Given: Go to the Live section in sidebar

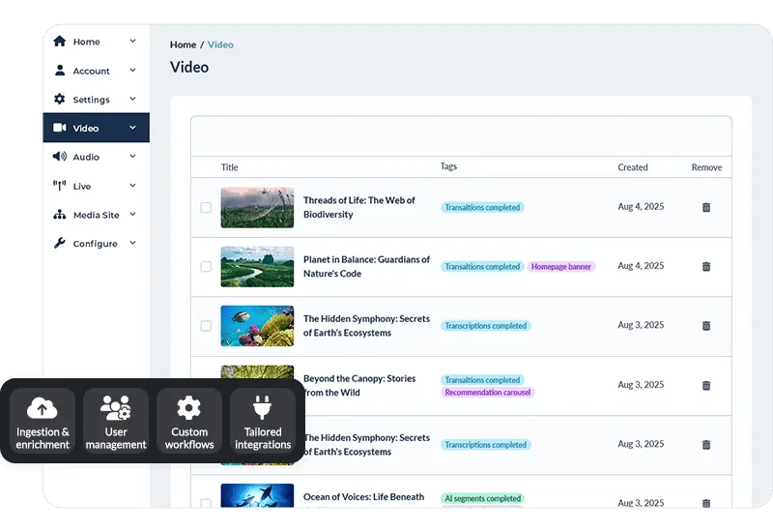Looking at the screenshot, I should [82, 186].
